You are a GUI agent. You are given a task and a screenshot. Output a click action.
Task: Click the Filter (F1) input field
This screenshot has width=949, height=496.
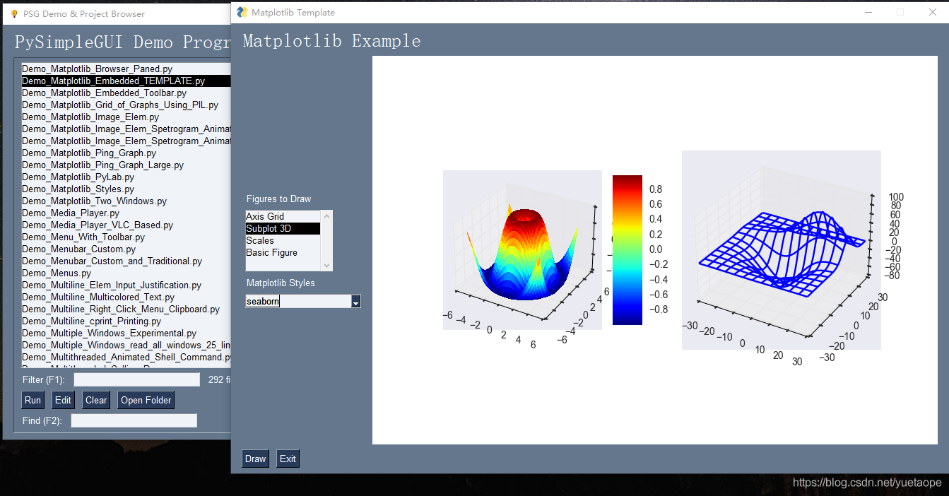(x=136, y=379)
